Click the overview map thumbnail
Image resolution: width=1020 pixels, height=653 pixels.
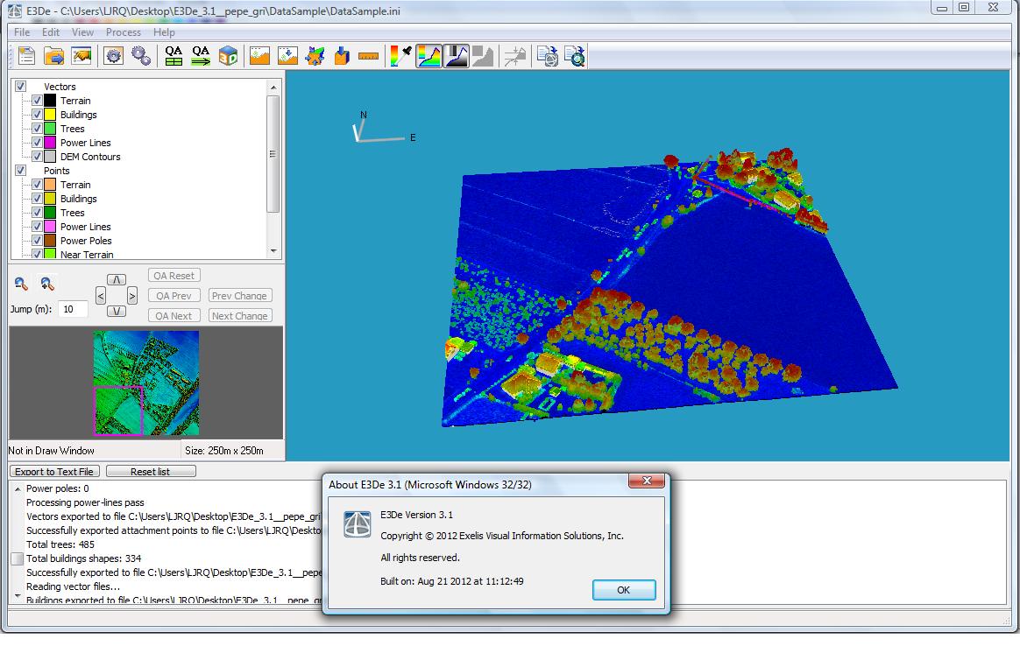[x=145, y=383]
